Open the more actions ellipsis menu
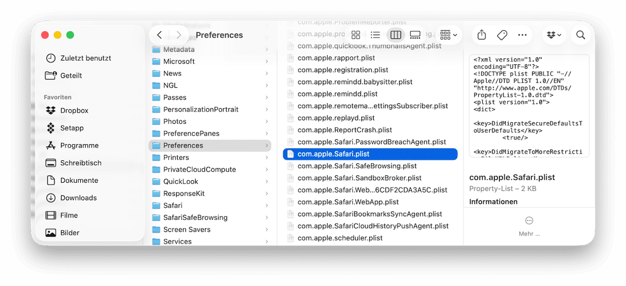The height and width of the screenshot is (286, 626). pos(523,35)
